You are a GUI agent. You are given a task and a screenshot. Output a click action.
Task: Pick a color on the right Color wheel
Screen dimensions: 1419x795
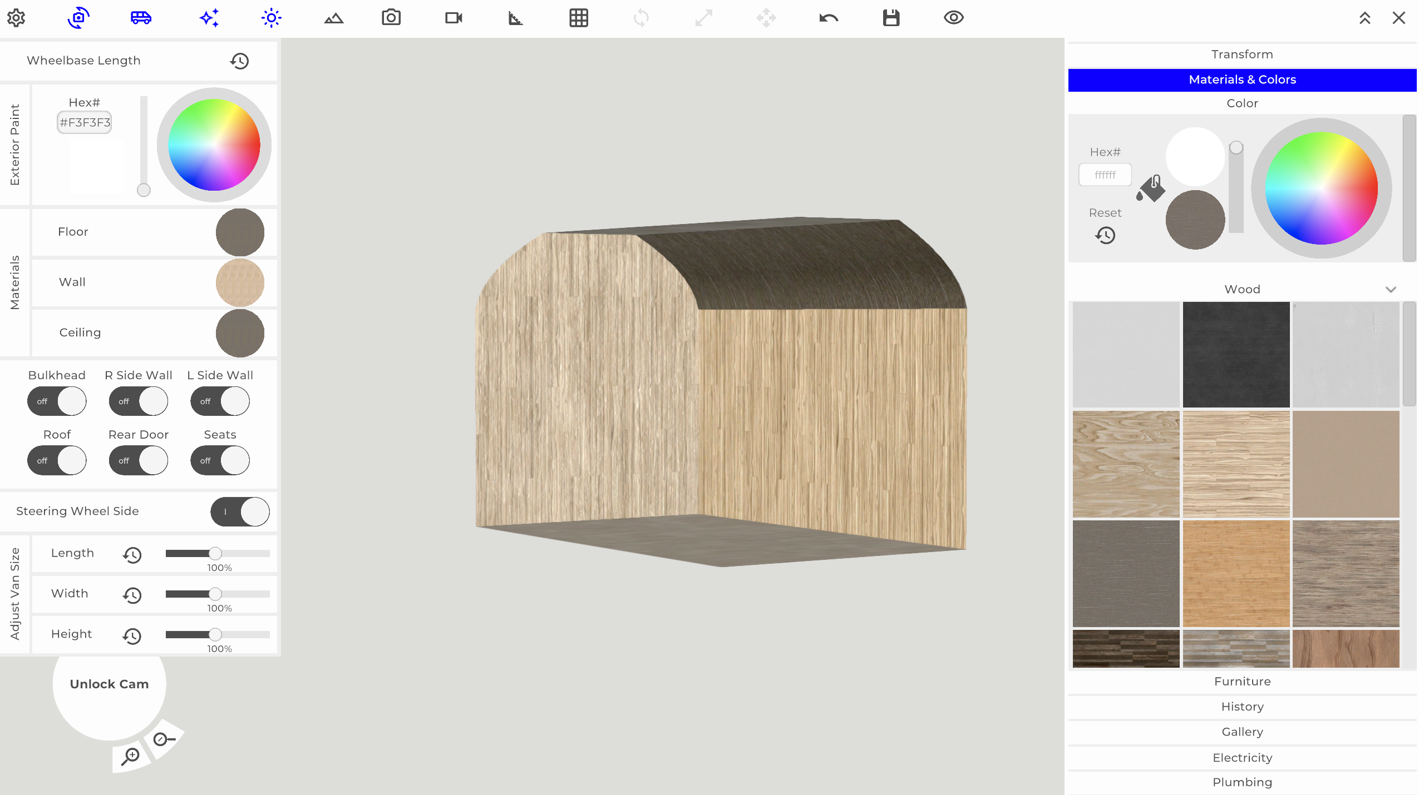(1321, 188)
